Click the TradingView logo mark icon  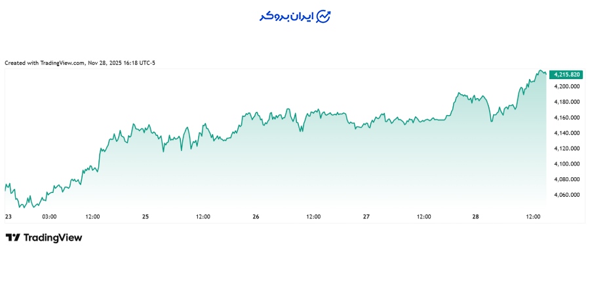pyautogui.click(x=12, y=238)
